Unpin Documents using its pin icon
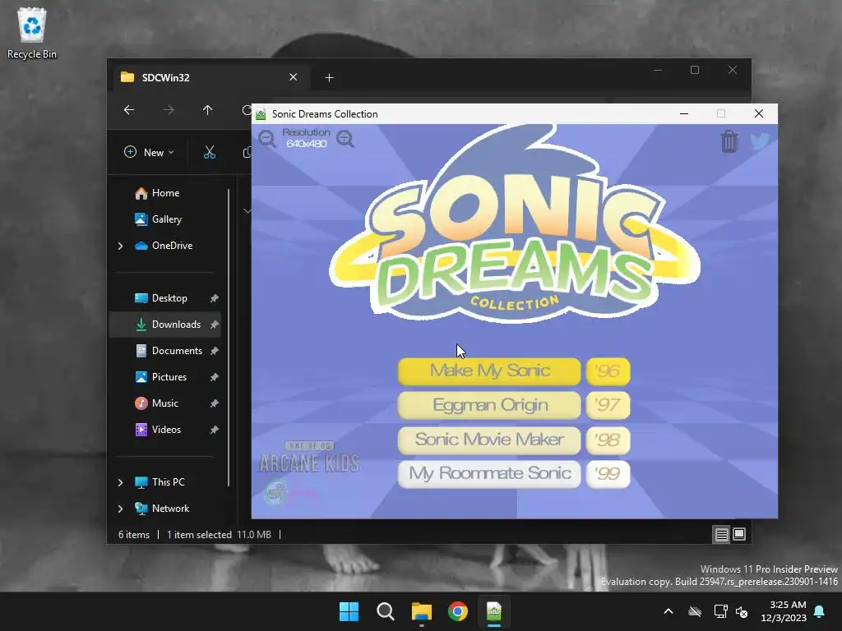 click(x=215, y=351)
